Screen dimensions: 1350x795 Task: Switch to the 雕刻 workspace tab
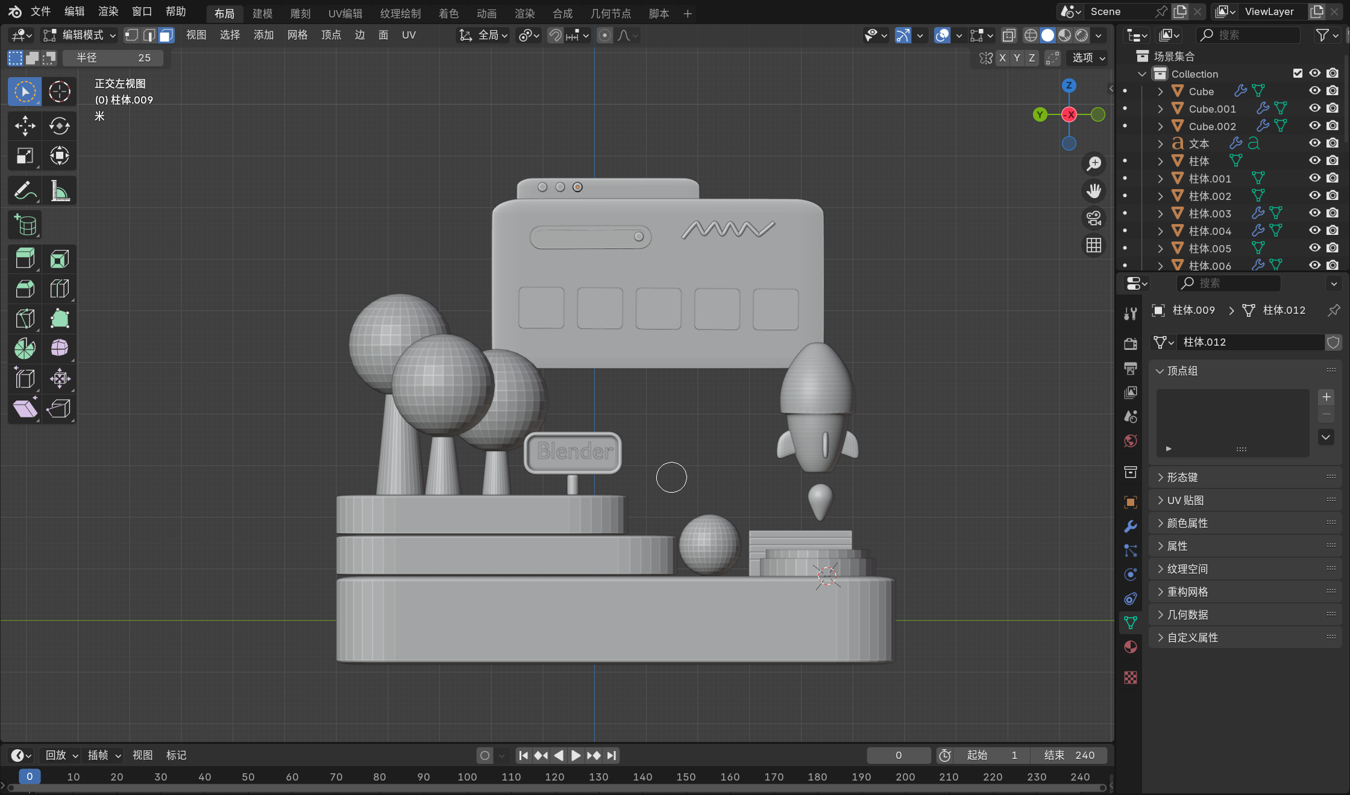pyautogui.click(x=300, y=13)
